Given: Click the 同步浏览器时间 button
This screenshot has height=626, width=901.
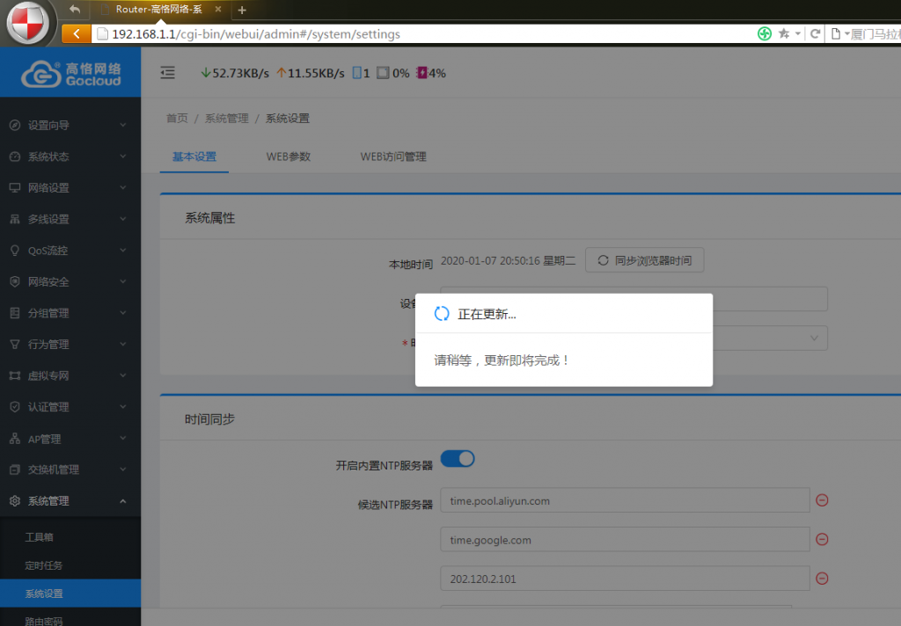Looking at the screenshot, I should pyautogui.click(x=645, y=261).
